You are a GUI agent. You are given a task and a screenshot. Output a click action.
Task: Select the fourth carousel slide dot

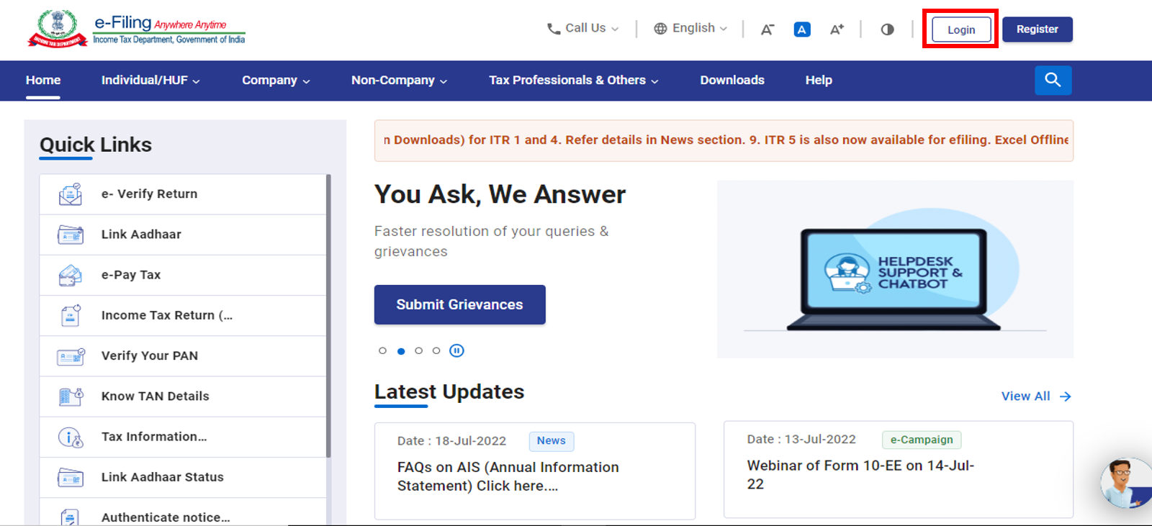click(x=436, y=350)
